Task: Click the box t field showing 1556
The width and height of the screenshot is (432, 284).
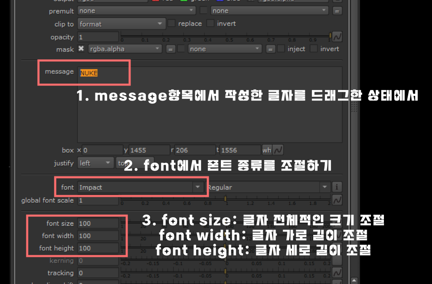Action: coord(240,150)
